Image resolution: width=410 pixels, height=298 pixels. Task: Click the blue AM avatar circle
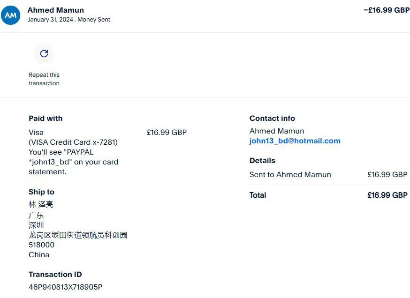pyautogui.click(x=11, y=15)
